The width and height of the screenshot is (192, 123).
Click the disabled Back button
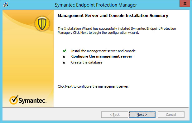coord(115,115)
